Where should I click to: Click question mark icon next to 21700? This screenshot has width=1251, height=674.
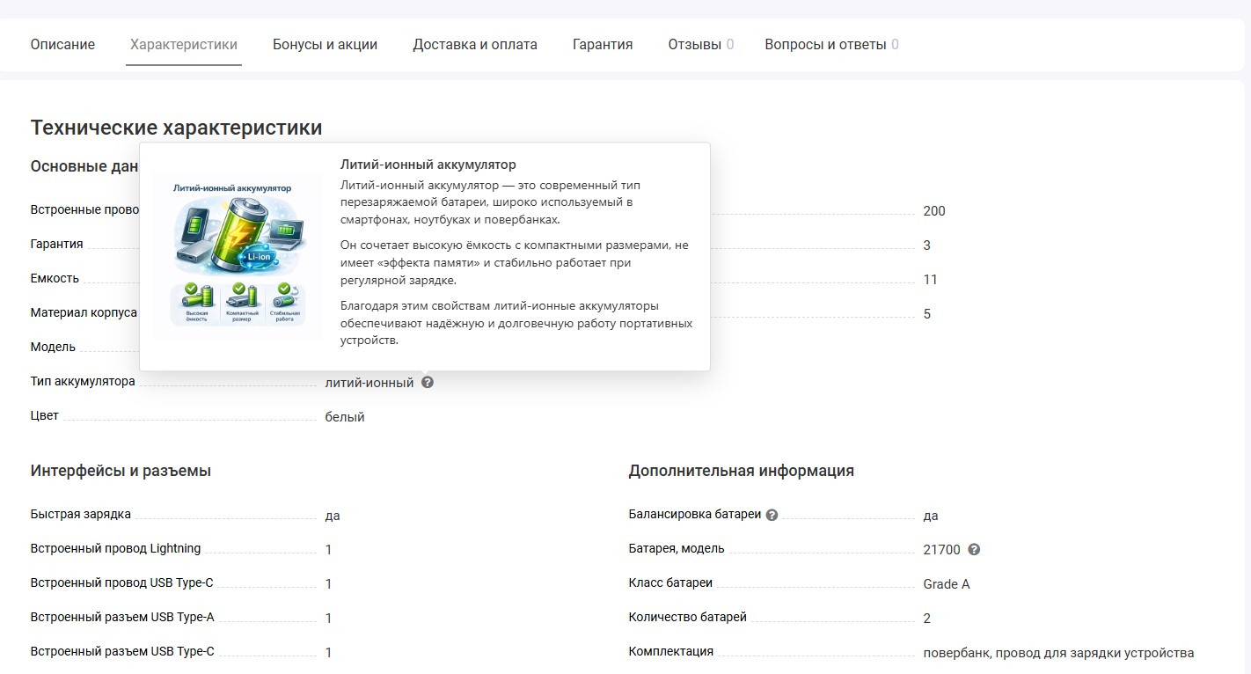click(974, 550)
